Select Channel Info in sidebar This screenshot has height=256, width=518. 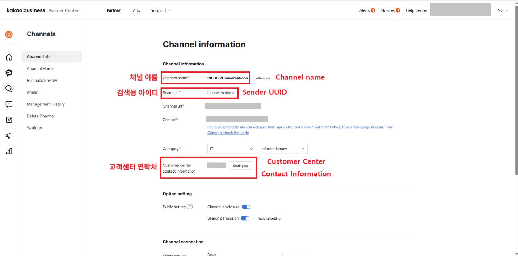[x=52, y=57]
